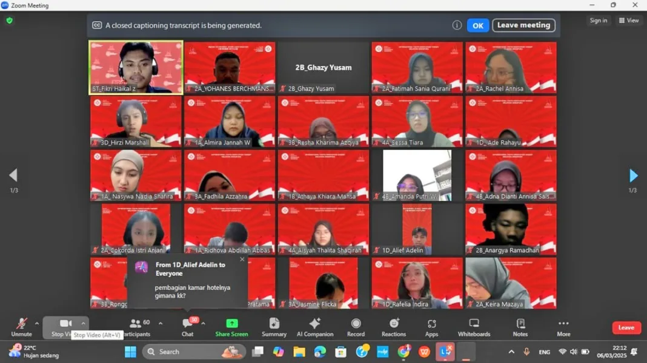Image resolution: width=647 pixels, height=363 pixels.
Task: Open Whiteboards
Action: click(474, 327)
